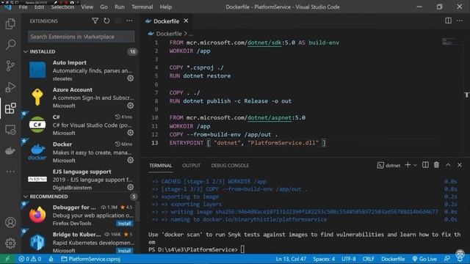Open feedback icon in status bar
Screen dimensions: 470x264
[x=447, y=259]
